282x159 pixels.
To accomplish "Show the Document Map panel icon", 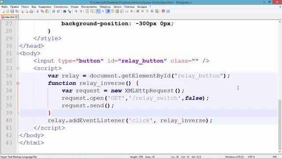I will [117, 11].
